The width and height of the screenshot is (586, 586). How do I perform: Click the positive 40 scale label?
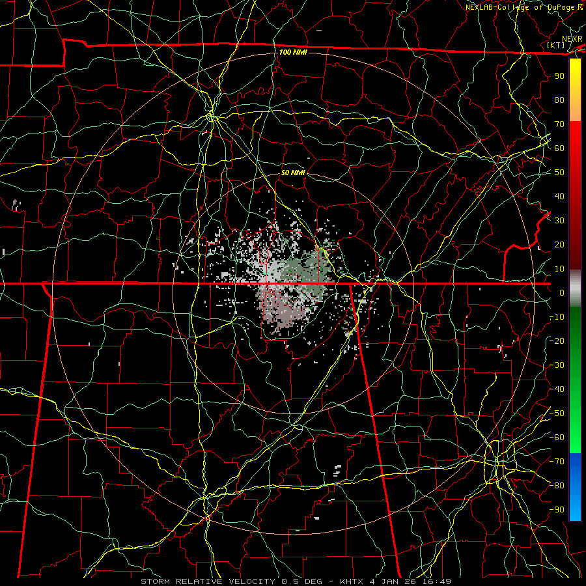559,196
